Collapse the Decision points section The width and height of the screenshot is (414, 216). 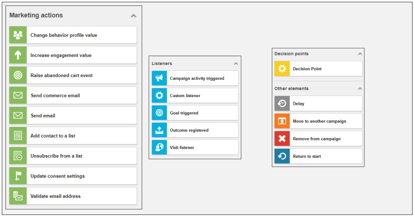pyautogui.click(x=360, y=54)
